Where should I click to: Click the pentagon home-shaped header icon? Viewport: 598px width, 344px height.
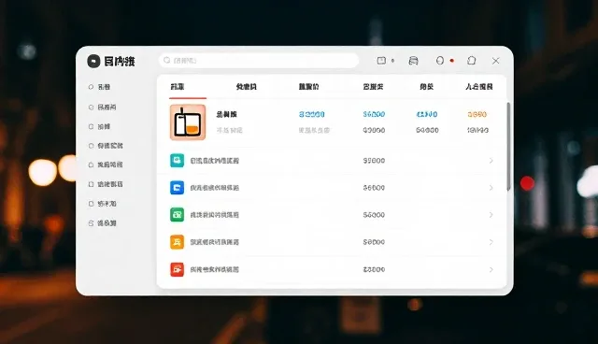pos(472,60)
